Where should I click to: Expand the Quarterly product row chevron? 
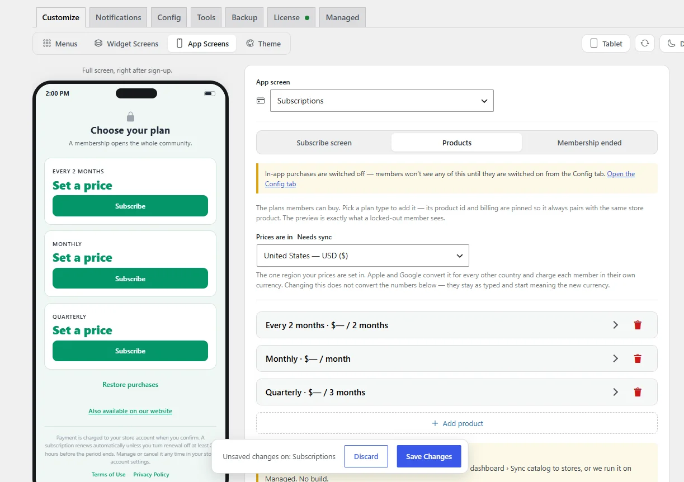click(x=615, y=393)
